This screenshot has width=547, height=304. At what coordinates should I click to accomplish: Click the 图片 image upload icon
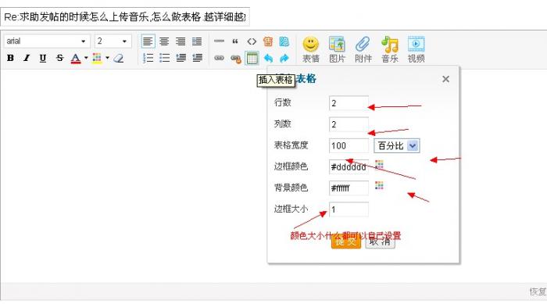click(337, 49)
